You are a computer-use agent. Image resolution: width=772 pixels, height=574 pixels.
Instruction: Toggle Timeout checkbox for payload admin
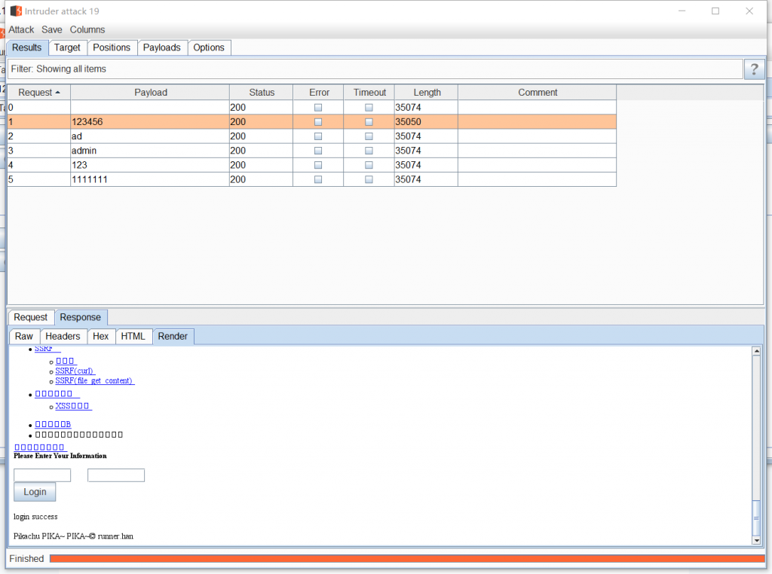click(369, 151)
